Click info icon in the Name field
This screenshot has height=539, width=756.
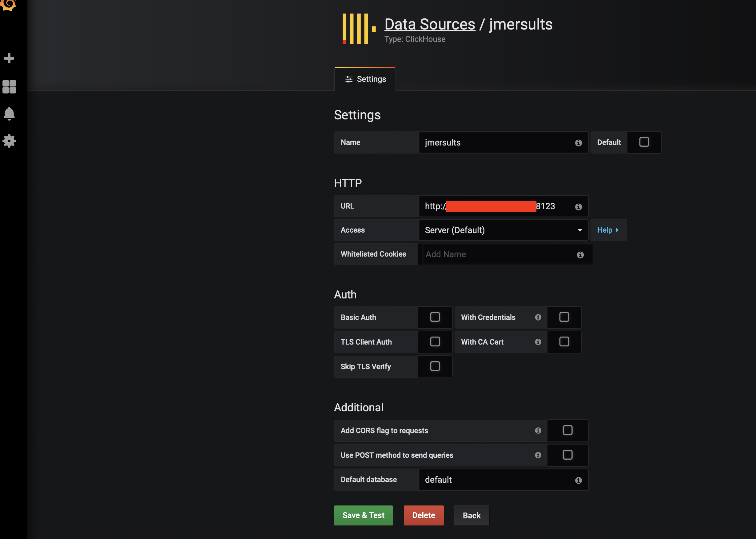(x=578, y=143)
